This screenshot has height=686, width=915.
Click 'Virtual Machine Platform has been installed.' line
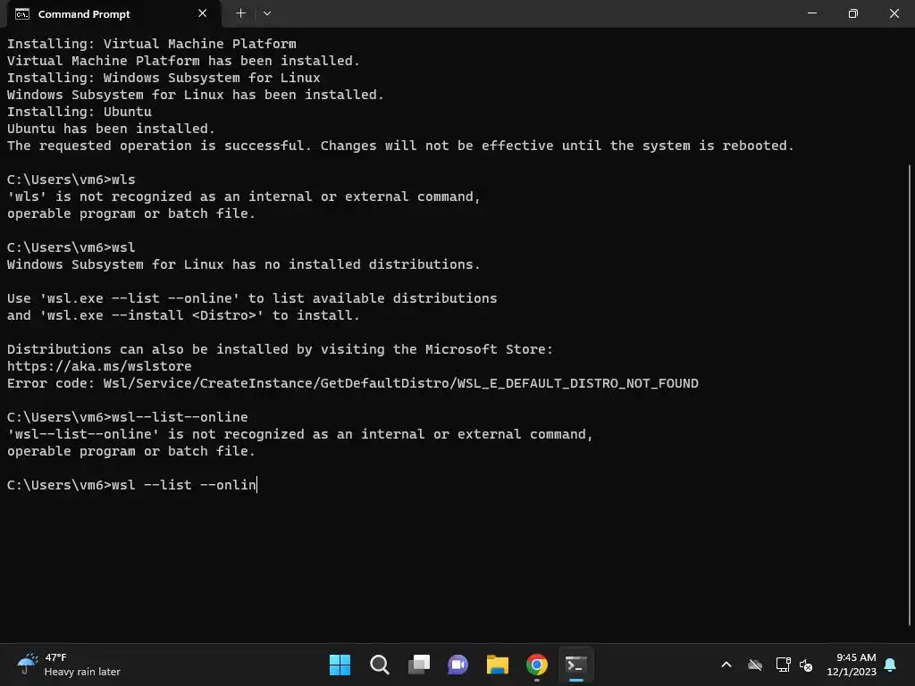(183, 61)
